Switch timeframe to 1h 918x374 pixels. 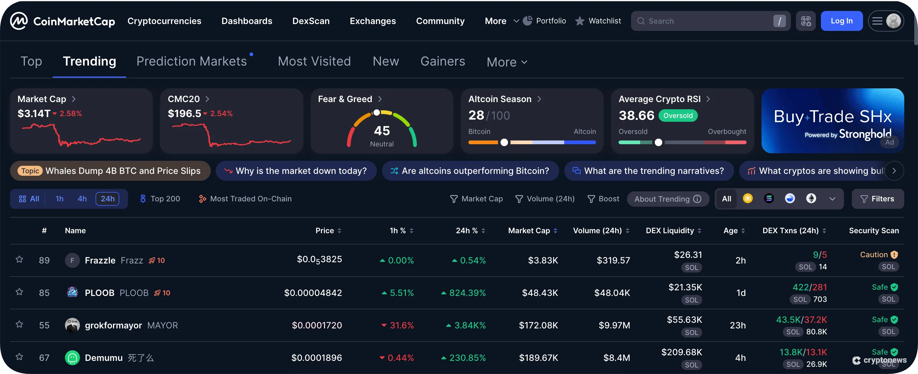tap(59, 199)
